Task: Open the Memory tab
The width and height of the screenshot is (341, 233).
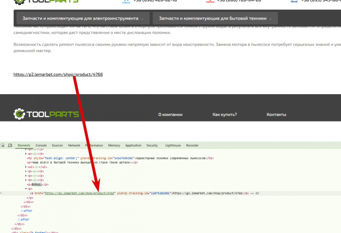Action: (114, 146)
